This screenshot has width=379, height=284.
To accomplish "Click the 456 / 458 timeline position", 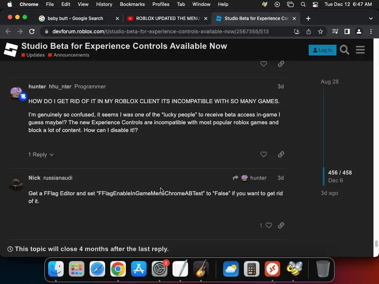I will 340,173.
